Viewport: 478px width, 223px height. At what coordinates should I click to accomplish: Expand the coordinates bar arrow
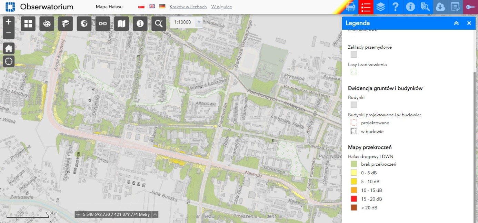tap(155, 214)
